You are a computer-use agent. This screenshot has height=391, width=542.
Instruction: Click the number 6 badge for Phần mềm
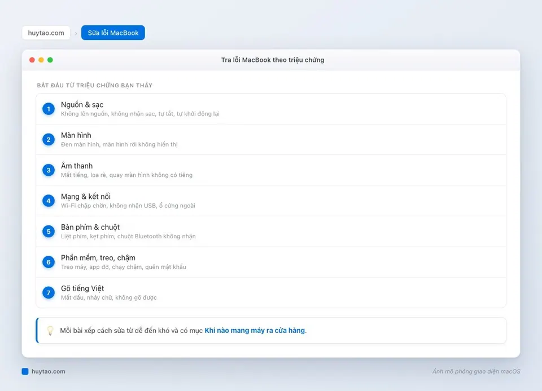[x=49, y=262]
